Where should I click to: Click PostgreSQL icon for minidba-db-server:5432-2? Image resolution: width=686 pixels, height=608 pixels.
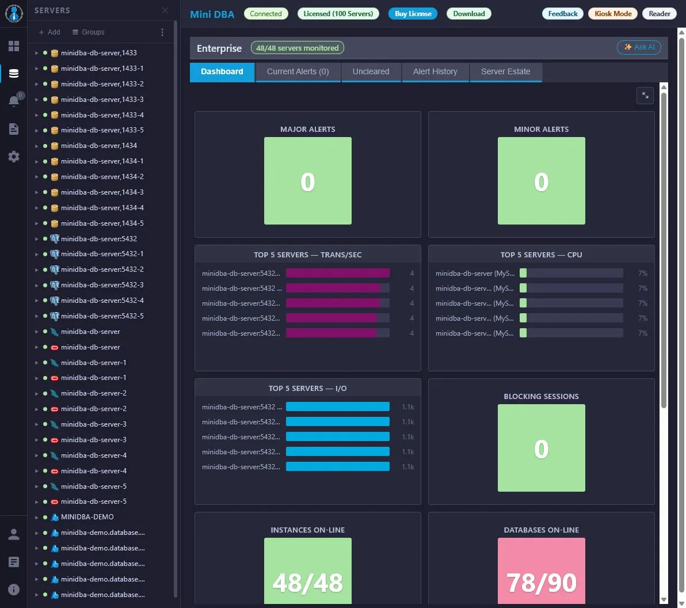coord(55,269)
